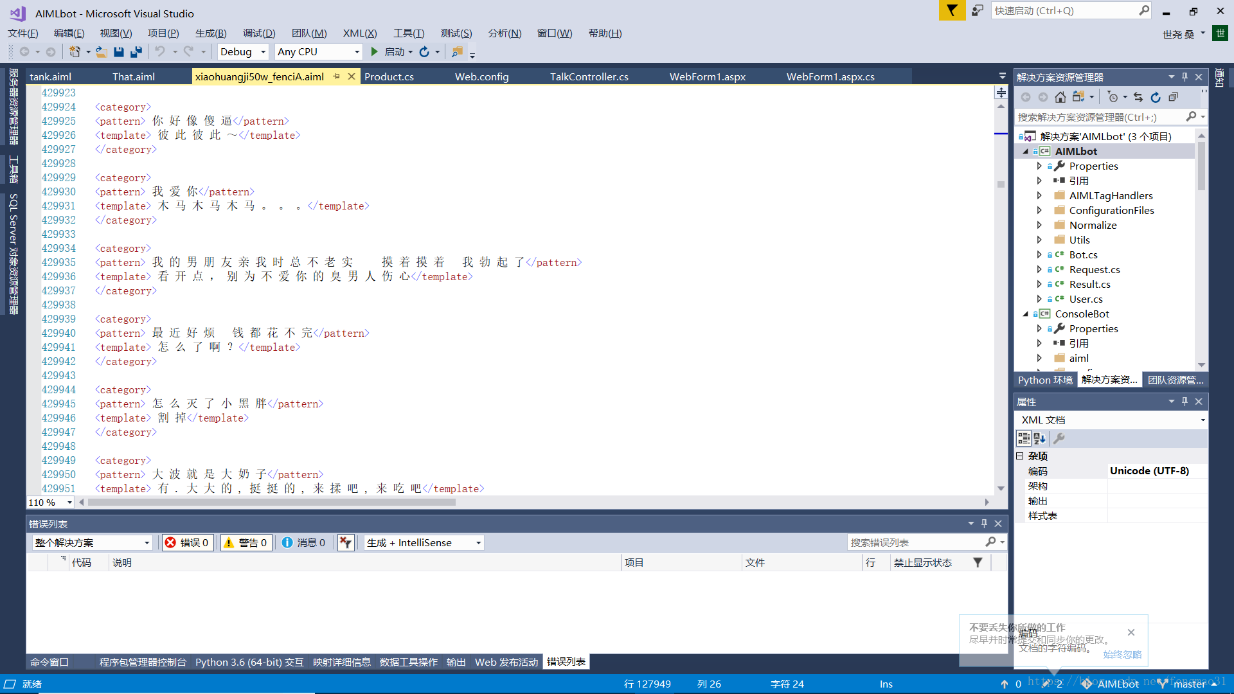Toggle the 错误 0 errors filter
Viewport: 1234px width, 694px height.
(x=188, y=543)
